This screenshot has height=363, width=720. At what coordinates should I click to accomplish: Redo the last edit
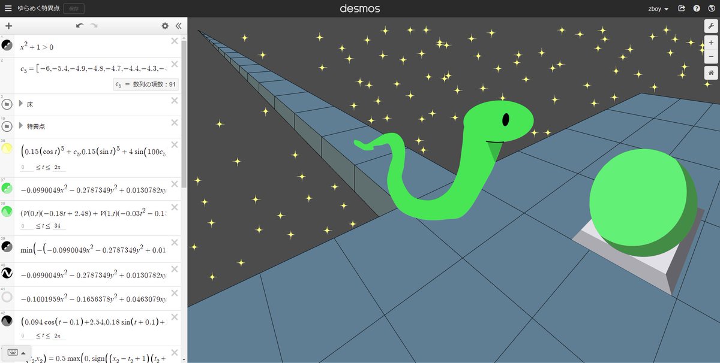[94, 26]
